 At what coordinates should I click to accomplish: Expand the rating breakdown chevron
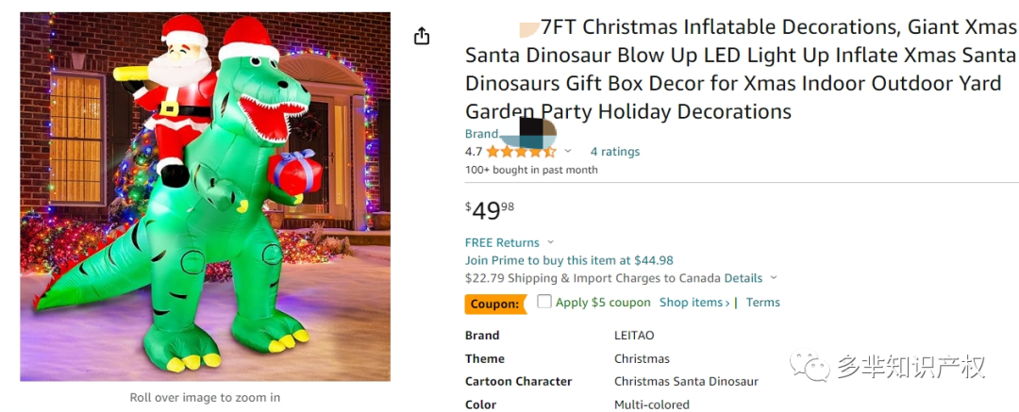click(x=568, y=151)
